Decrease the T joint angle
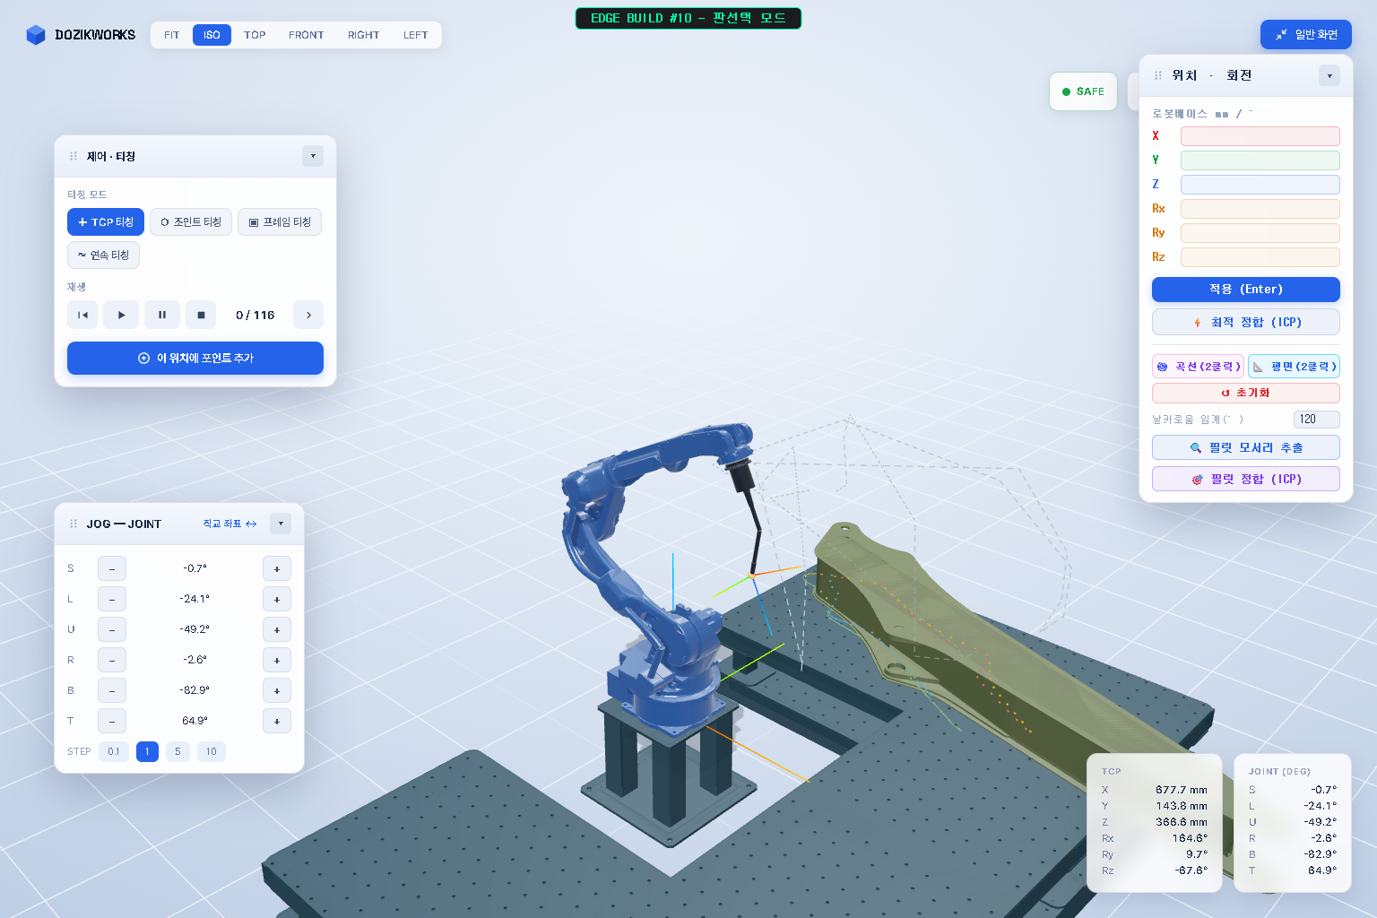This screenshot has height=918, width=1377. point(112,721)
